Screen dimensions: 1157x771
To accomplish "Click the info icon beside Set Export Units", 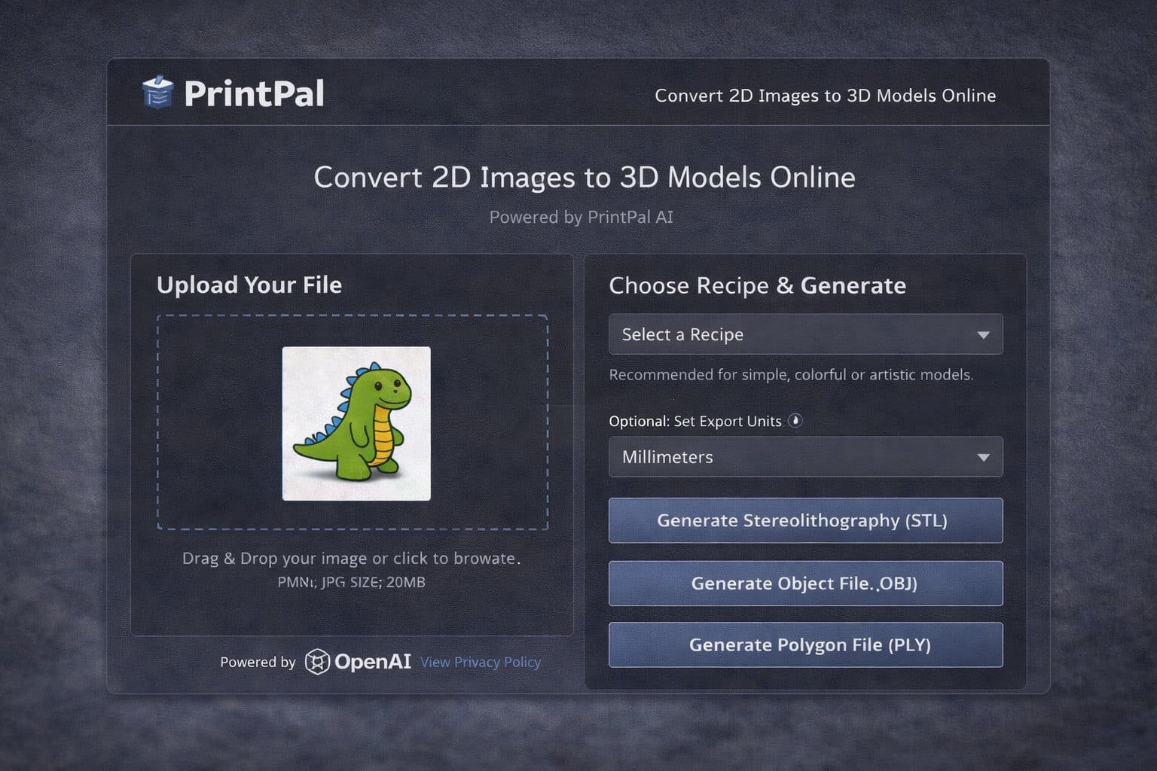I will [x=795, y=421].
